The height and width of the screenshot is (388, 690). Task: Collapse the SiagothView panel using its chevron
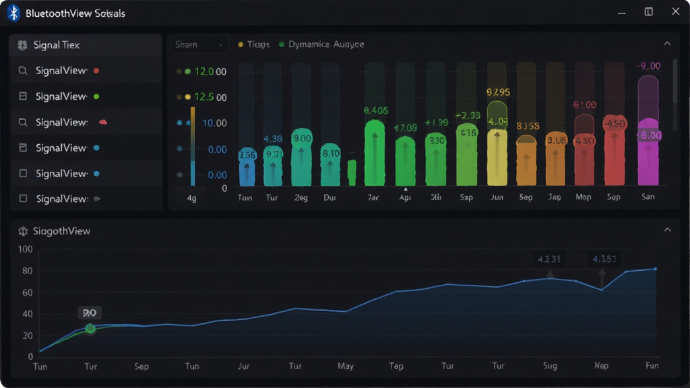tap(668, 230)
